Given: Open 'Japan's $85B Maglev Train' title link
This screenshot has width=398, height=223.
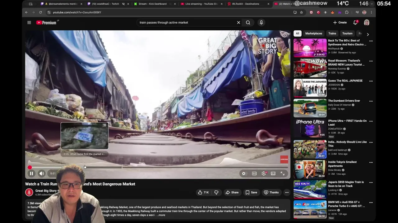Looking at the screenshot, I should pyautogui.click(x=346, y=184).
